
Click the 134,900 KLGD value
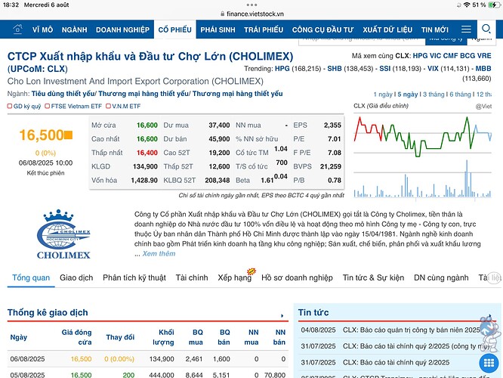pos(145,166)
